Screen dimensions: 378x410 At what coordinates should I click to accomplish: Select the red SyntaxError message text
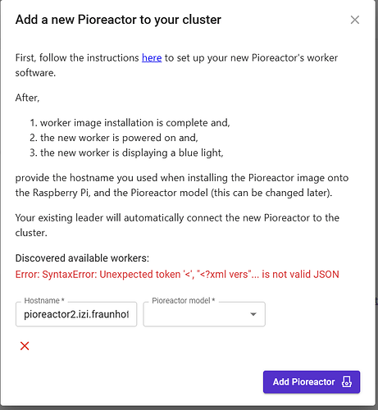point(177,274)
